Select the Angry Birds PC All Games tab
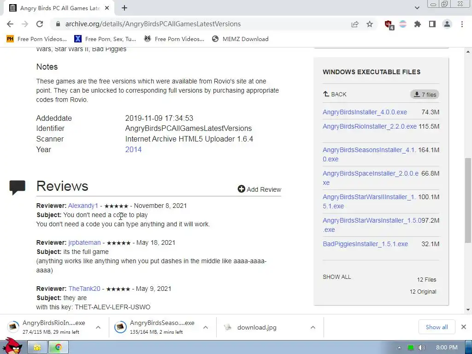 click(x=59, y=8)
